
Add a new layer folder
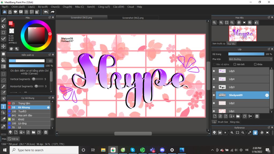click(x=238, y=116)
